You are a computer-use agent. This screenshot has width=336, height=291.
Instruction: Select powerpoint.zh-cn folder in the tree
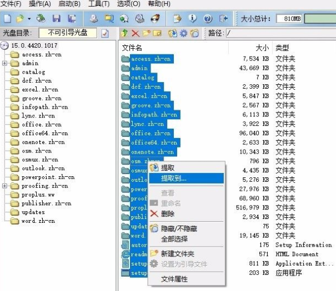48,177
